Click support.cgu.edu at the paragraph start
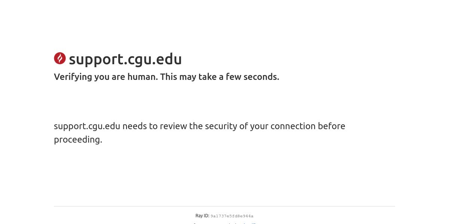449x224 pixels. click(87, 126)
